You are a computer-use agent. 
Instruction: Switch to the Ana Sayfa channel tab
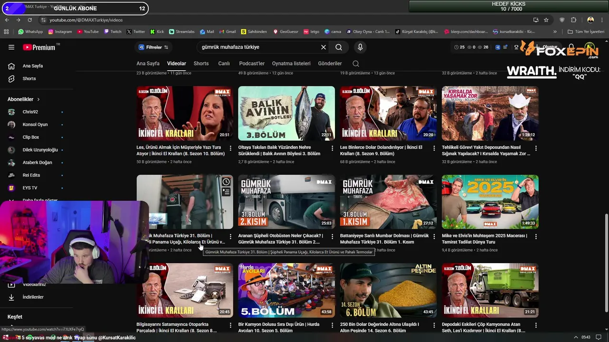click(148, 64)
